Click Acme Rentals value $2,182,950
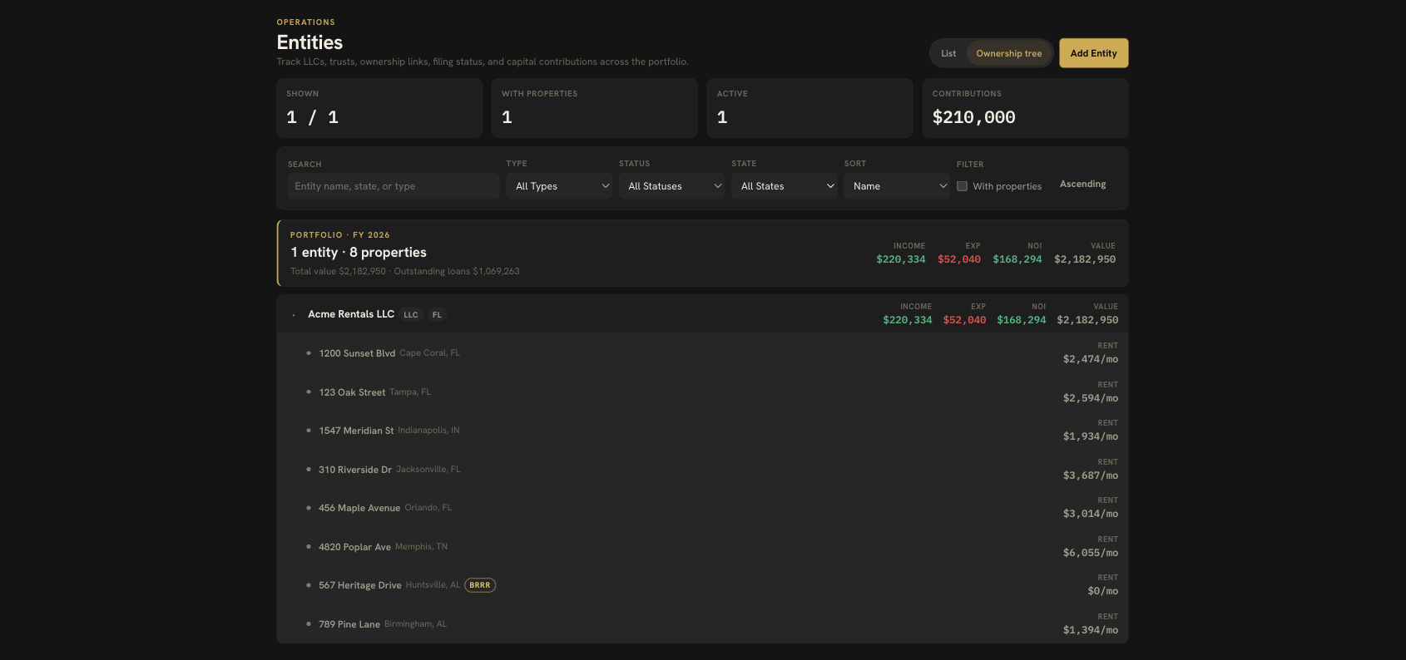 pos(1087,320)
